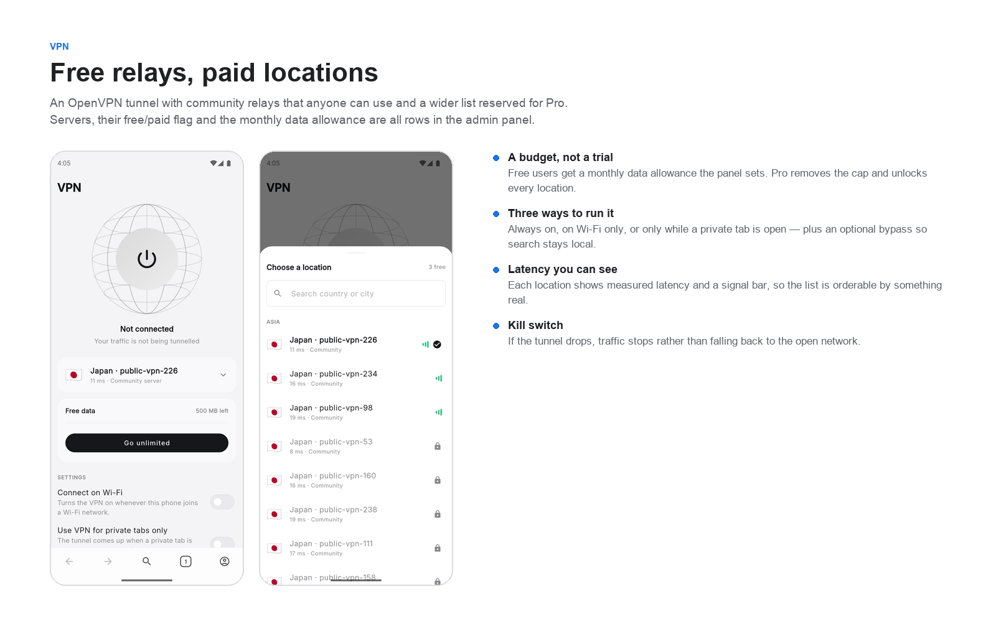
Task: Click 'Latency you can see' heading
Action: pos(563,269)
